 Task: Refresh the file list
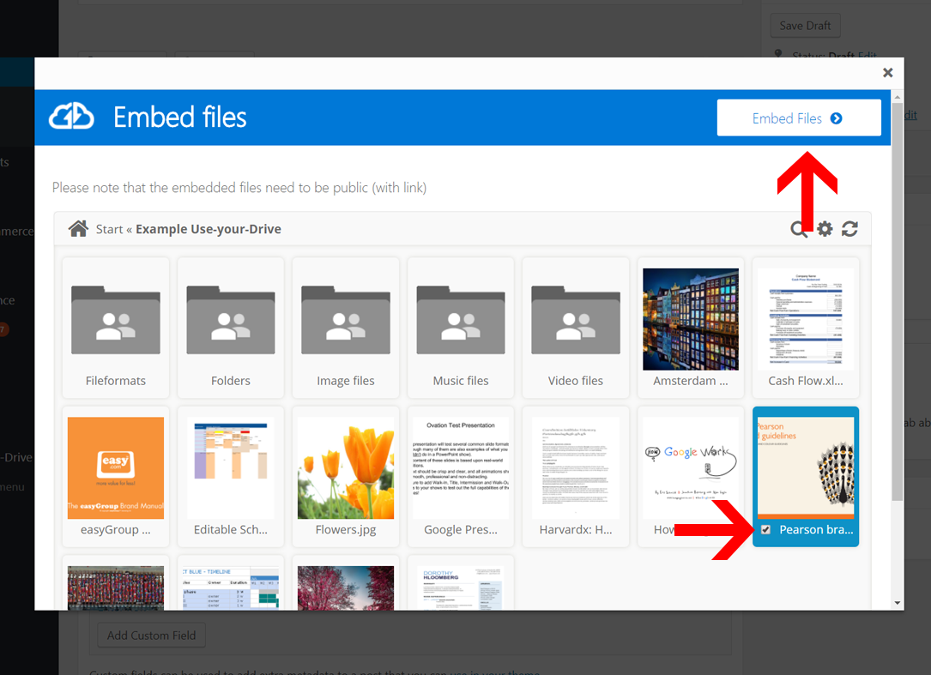pyautogui.click(x=849, y=229)
